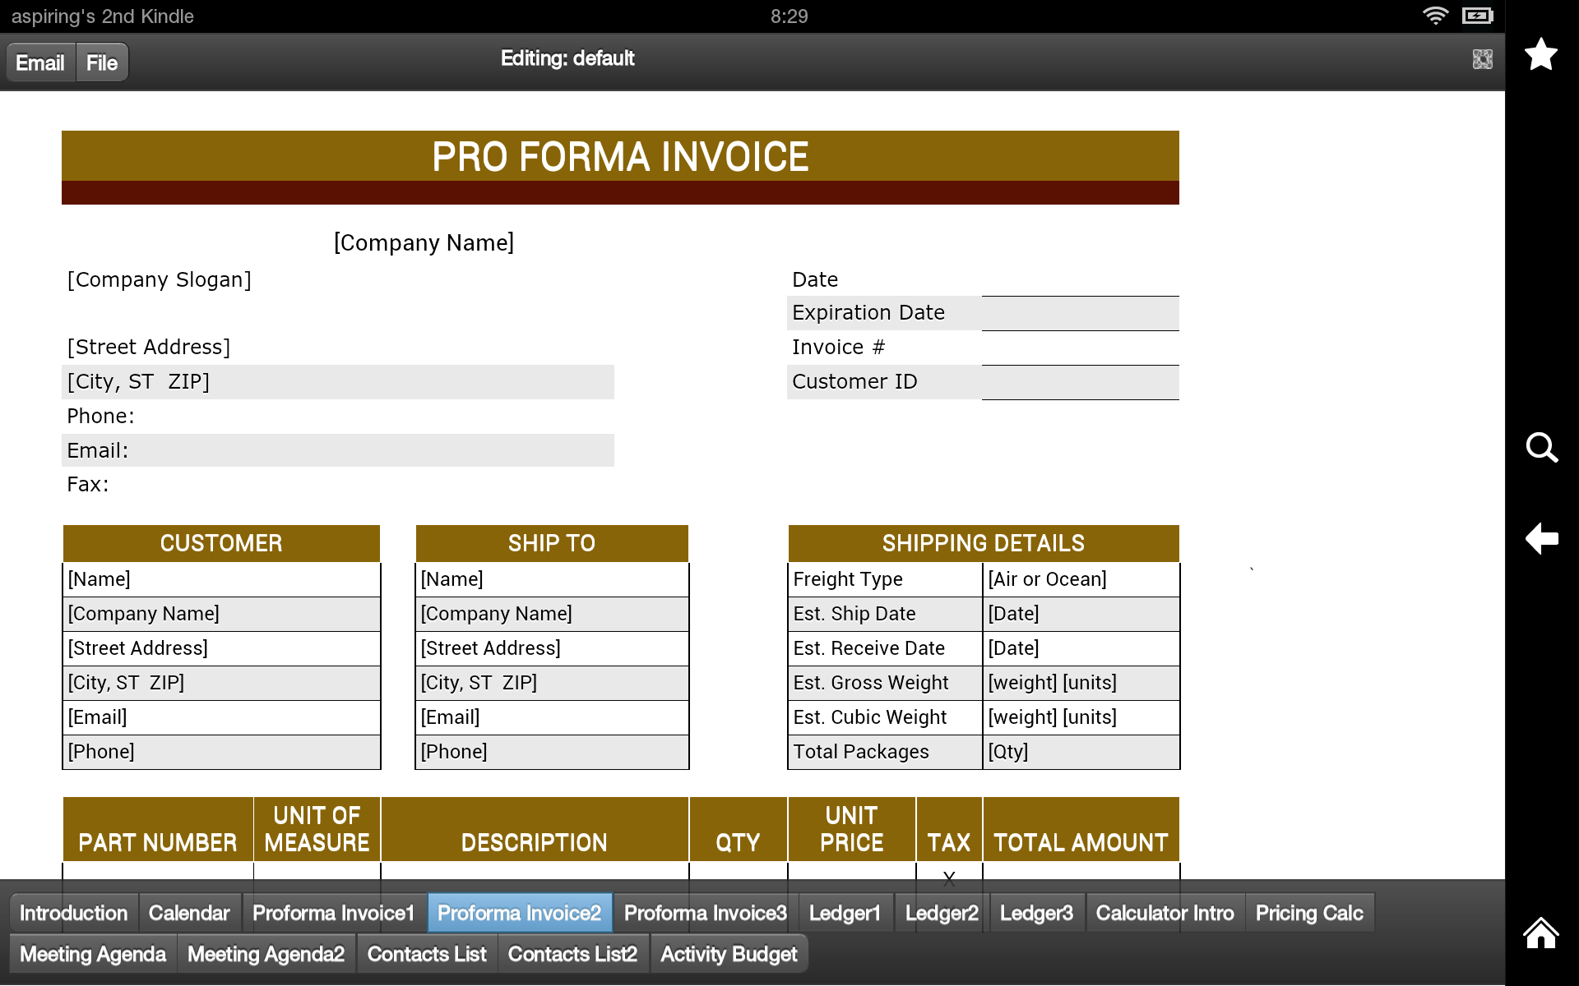Open the Email menu
The height and width of the screenshot is (986, 1579).
pyautogui.click(x=39, y=62)
